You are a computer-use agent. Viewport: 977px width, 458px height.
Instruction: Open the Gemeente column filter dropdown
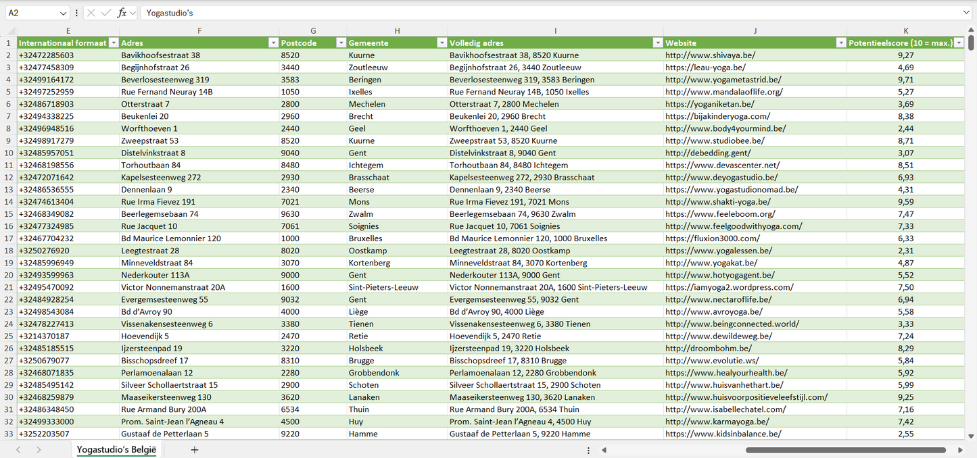point(441,43)
